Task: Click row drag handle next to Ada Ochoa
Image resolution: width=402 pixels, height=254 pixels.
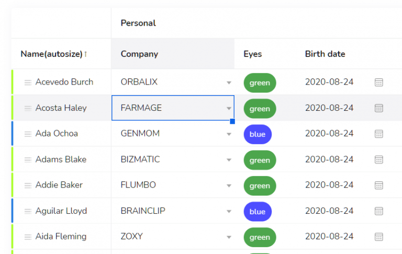Action: tap(28, 134)
